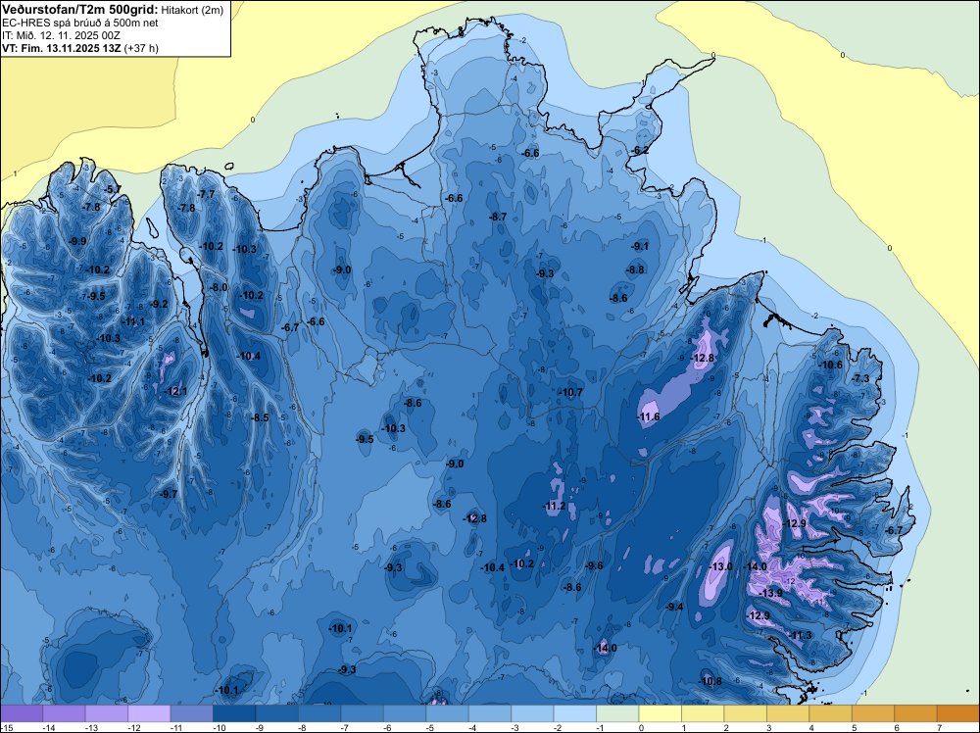Select the legend tick label -11
This screenshot has width=980, height=733.
click(175, 727)
